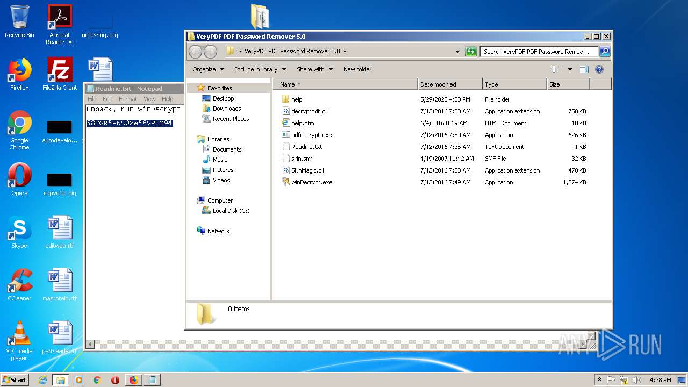The image size is (688, 387).
Task: Refresh the folder via address bar button
Action: [x=471, y=52]
